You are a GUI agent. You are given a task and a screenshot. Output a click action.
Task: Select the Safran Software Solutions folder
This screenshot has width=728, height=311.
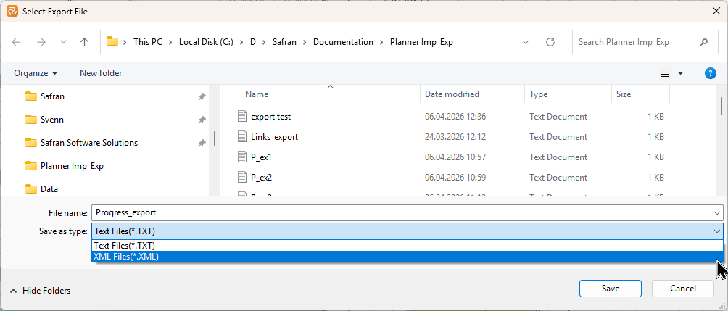point(88,143)
